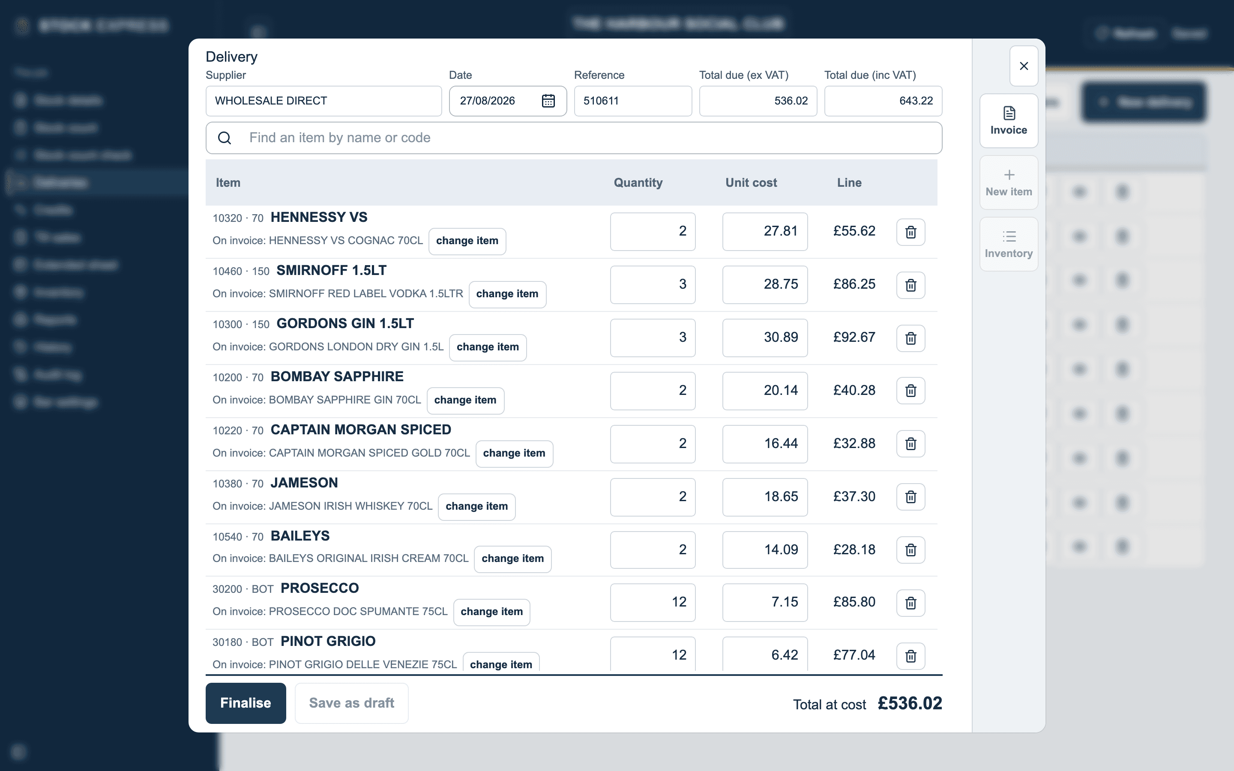This screenshot has width=1234, height=771.
Task: Edit Bombay Sapphire unit cost 20.14
Action: (765, 391)
